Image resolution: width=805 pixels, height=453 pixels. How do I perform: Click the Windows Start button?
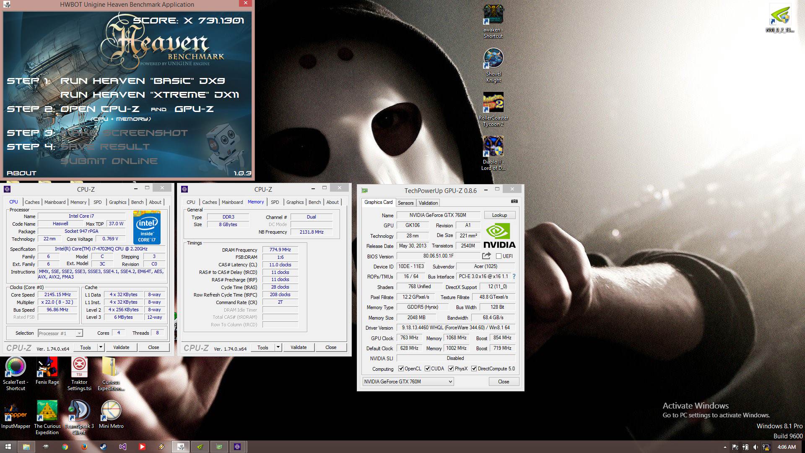tap(8, 447)
